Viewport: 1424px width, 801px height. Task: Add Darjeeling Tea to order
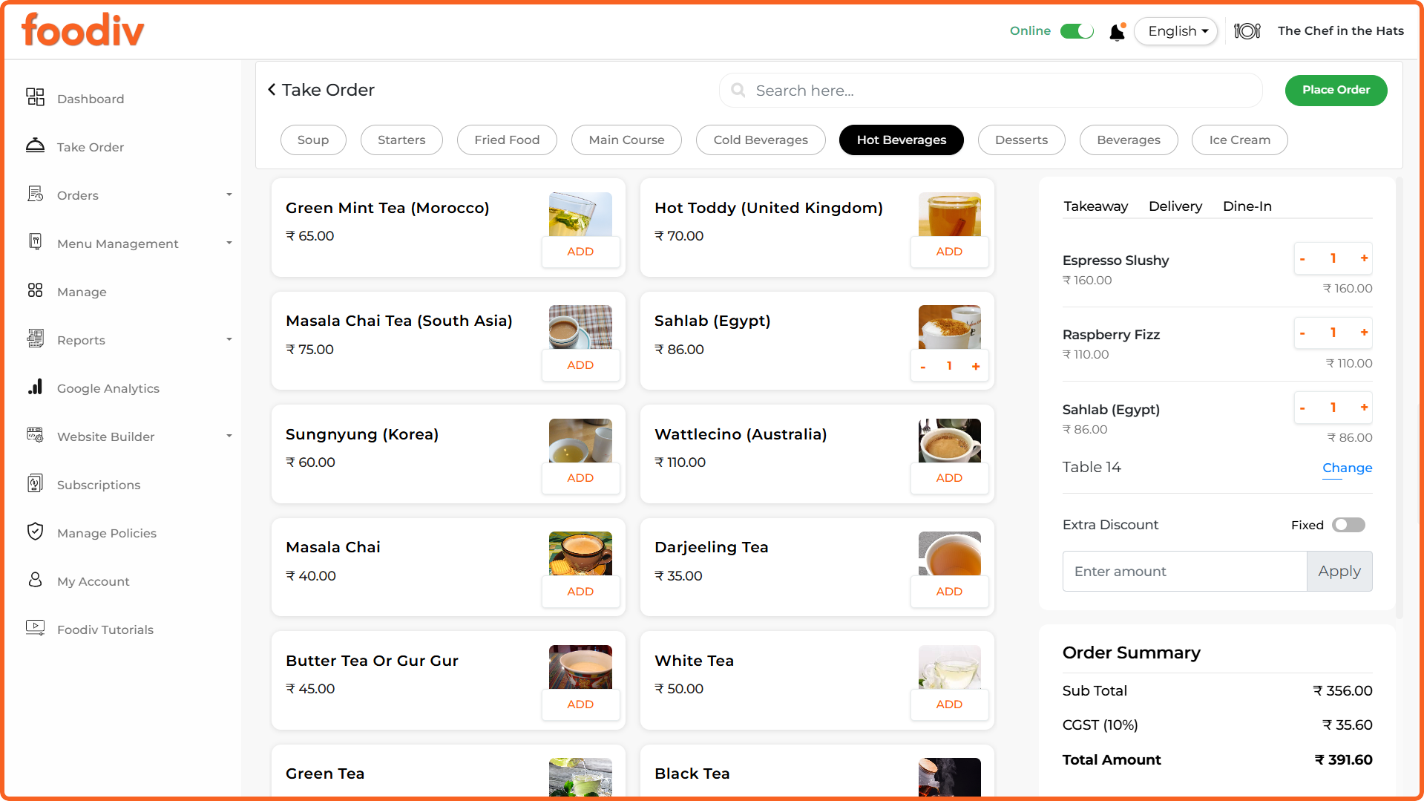tap(949, 592)
